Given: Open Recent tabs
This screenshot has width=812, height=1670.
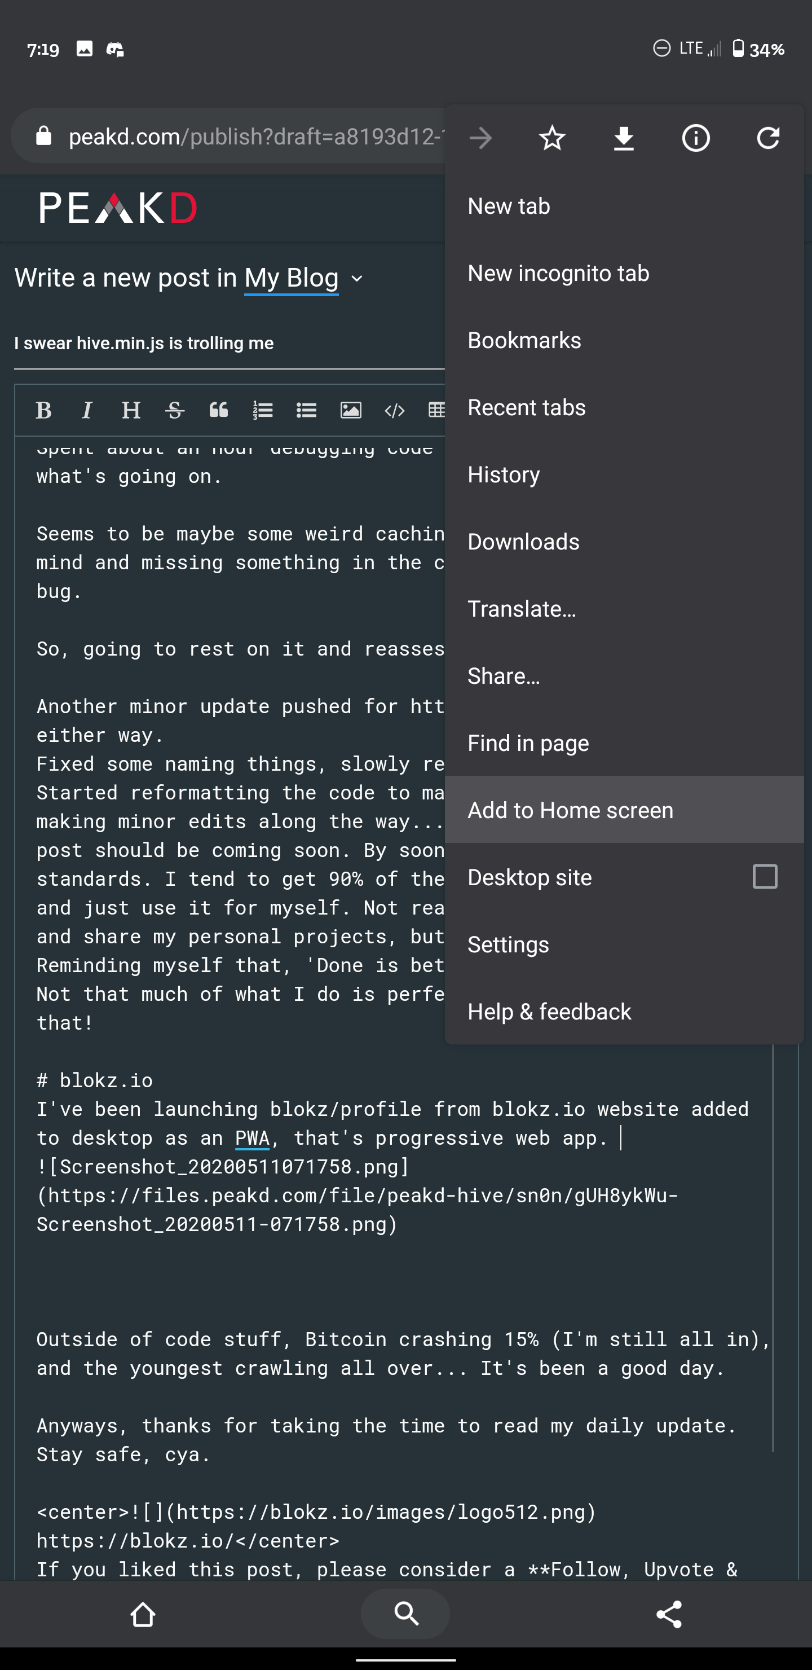Looking at the screenshot, I should tap(624, 407).
